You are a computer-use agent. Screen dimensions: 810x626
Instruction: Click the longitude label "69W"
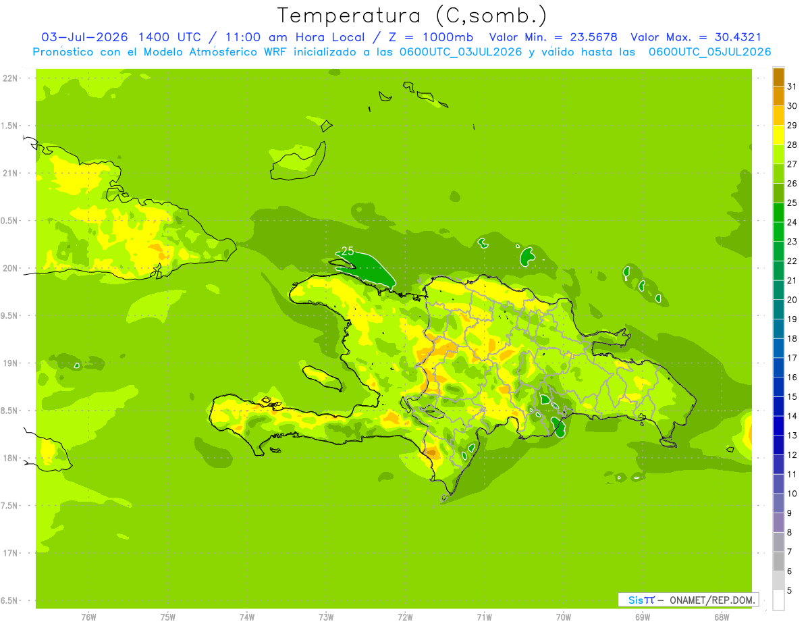[643, 617]
